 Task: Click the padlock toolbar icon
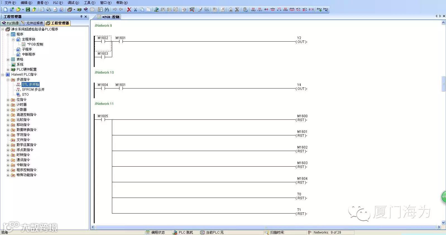tap(231, 9)
